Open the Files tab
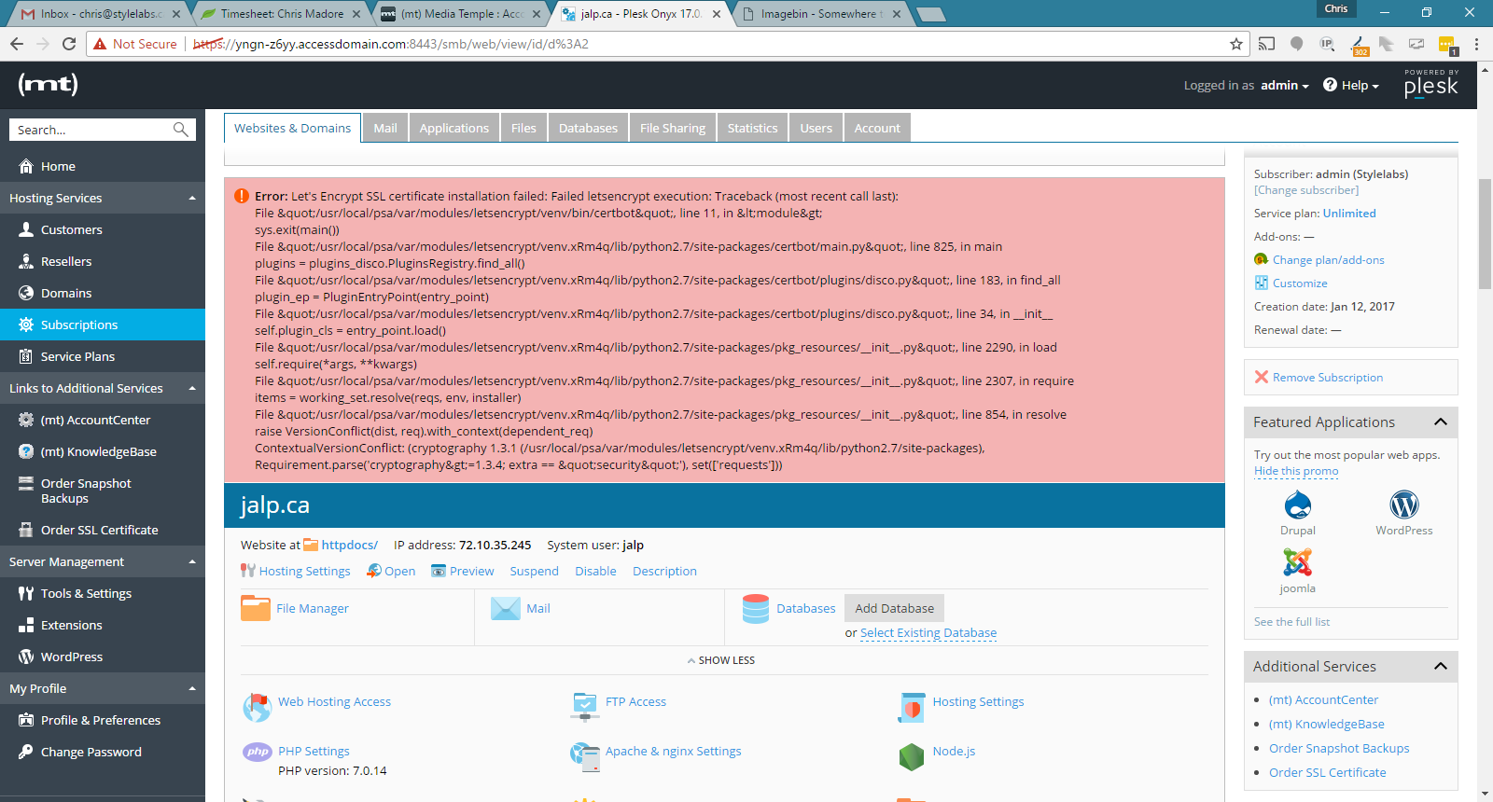 click(x=523, y=128)
